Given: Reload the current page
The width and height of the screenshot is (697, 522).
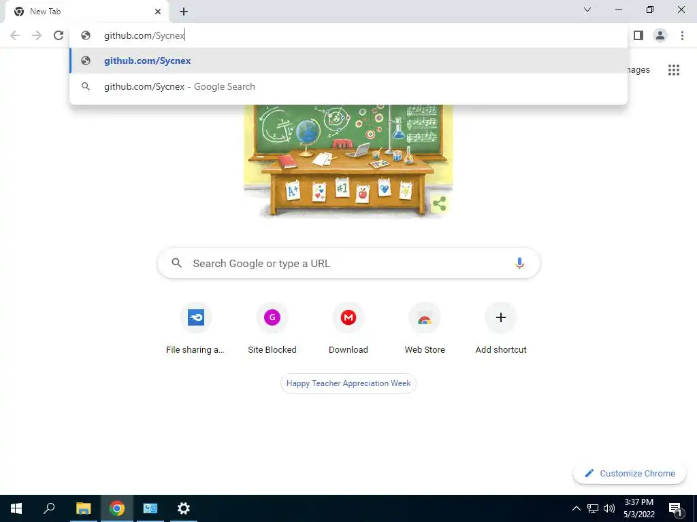Looking at the screenshot, I should point(59,35).
